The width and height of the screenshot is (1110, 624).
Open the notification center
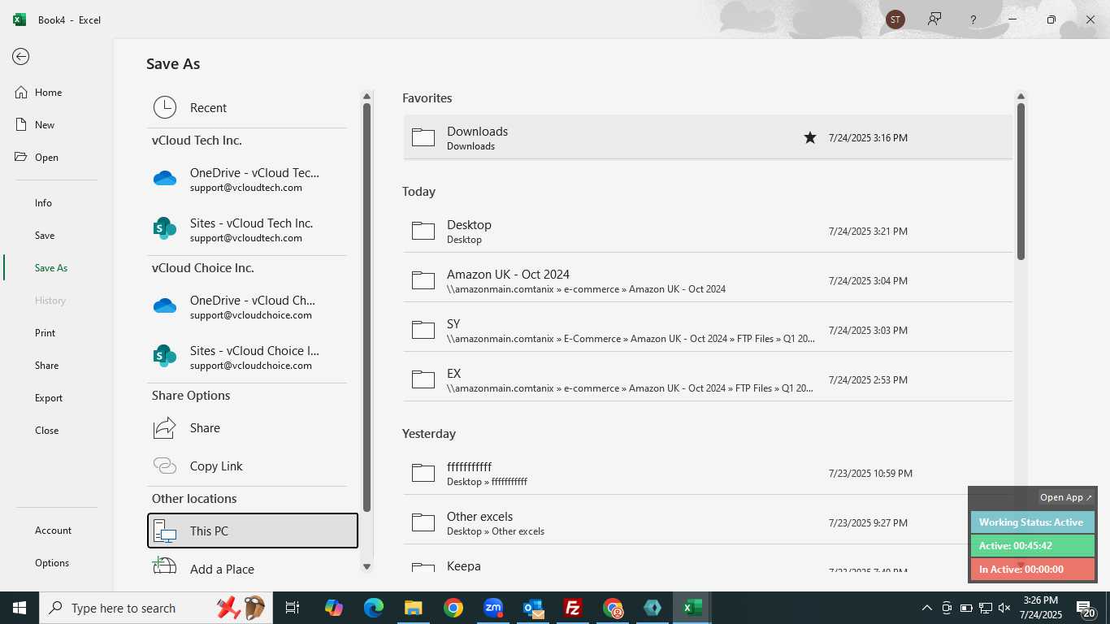coord(1084,608)
